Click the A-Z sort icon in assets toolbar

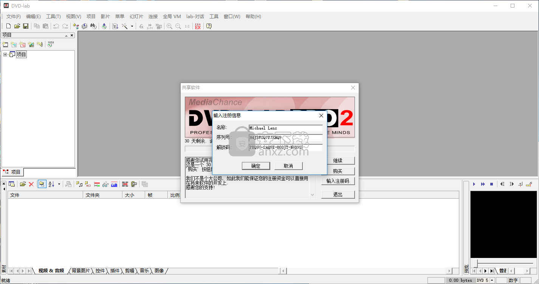pos(51,184)
